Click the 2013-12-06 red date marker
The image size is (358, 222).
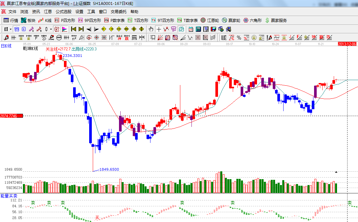[x=348, y=44]
